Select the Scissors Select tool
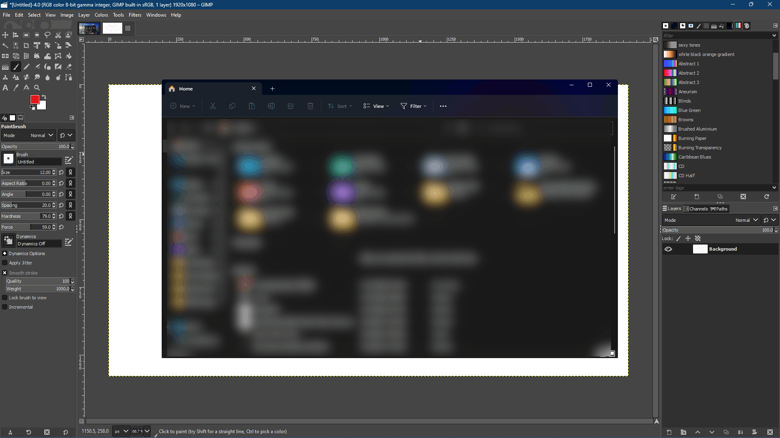Image resolution: width=780 pixels, height=438 pixels. 58,35
